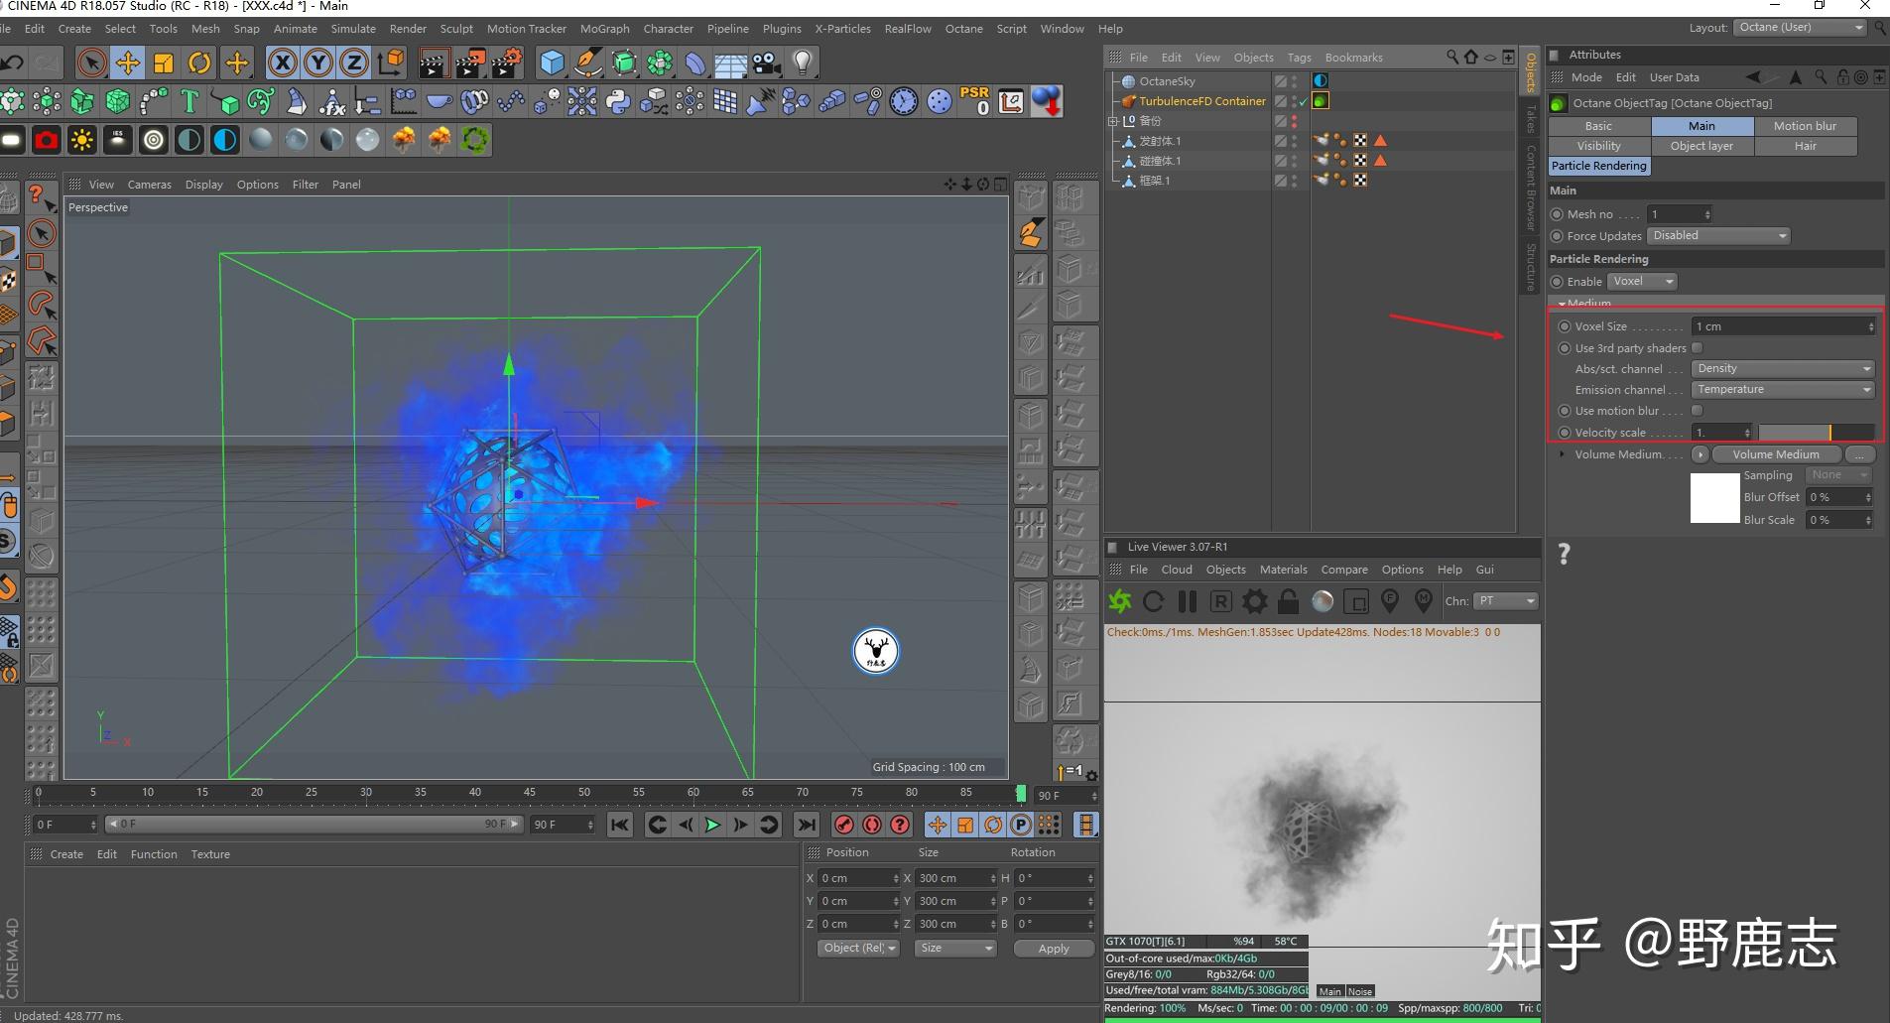Click the Volume Medium button

click(1775, 454)
